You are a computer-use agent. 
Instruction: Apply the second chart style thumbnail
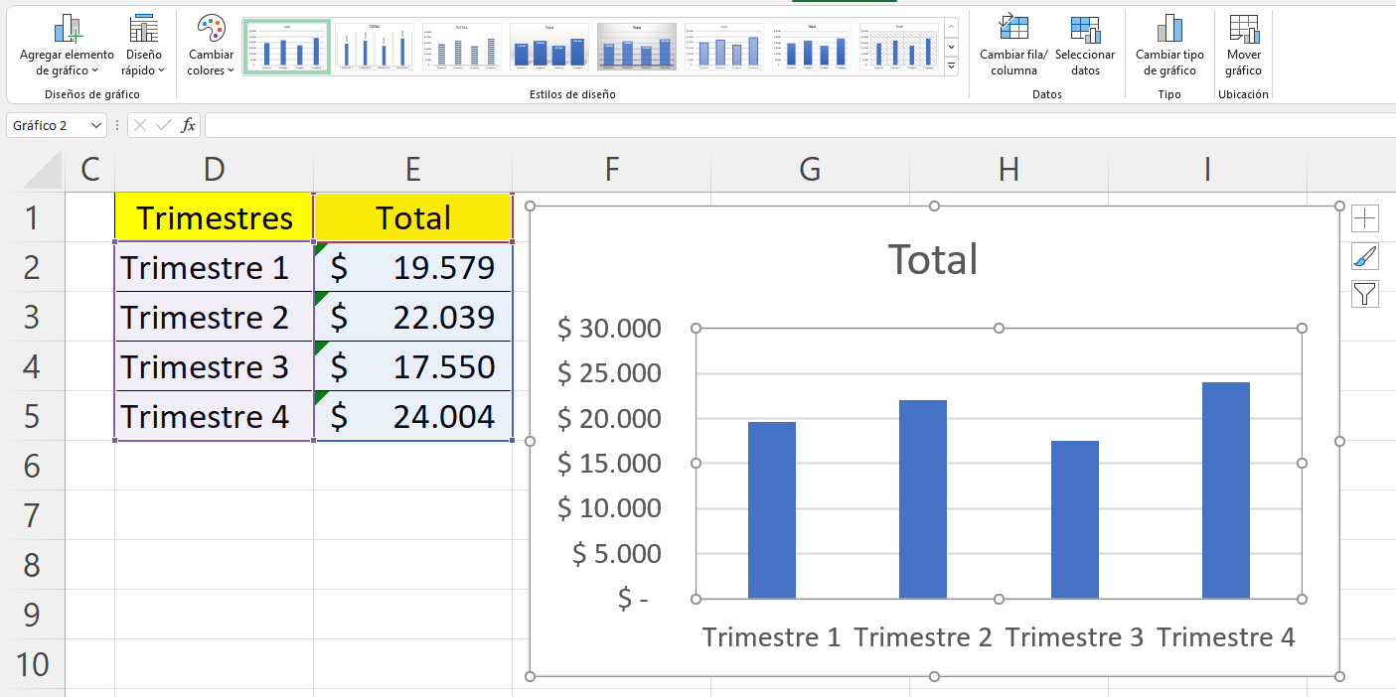[375, 46]
